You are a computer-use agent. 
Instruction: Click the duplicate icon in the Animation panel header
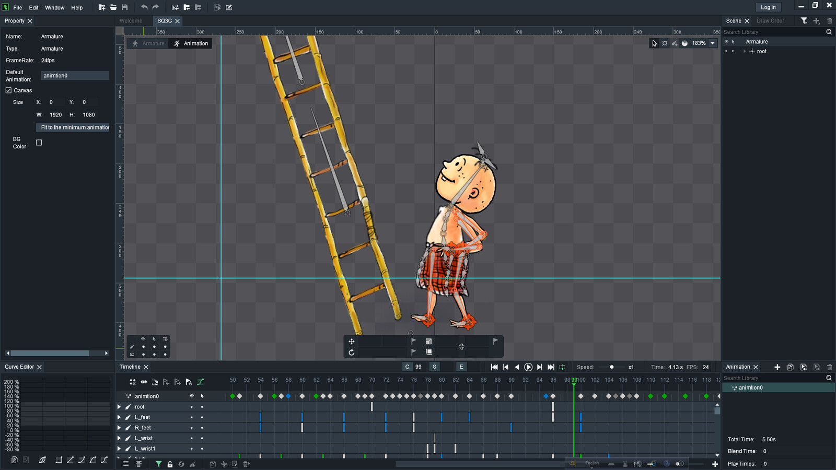pos(791,367)
